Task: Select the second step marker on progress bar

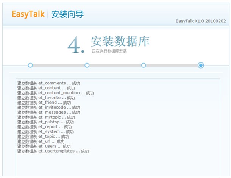Action: click(x=87, y=65)
